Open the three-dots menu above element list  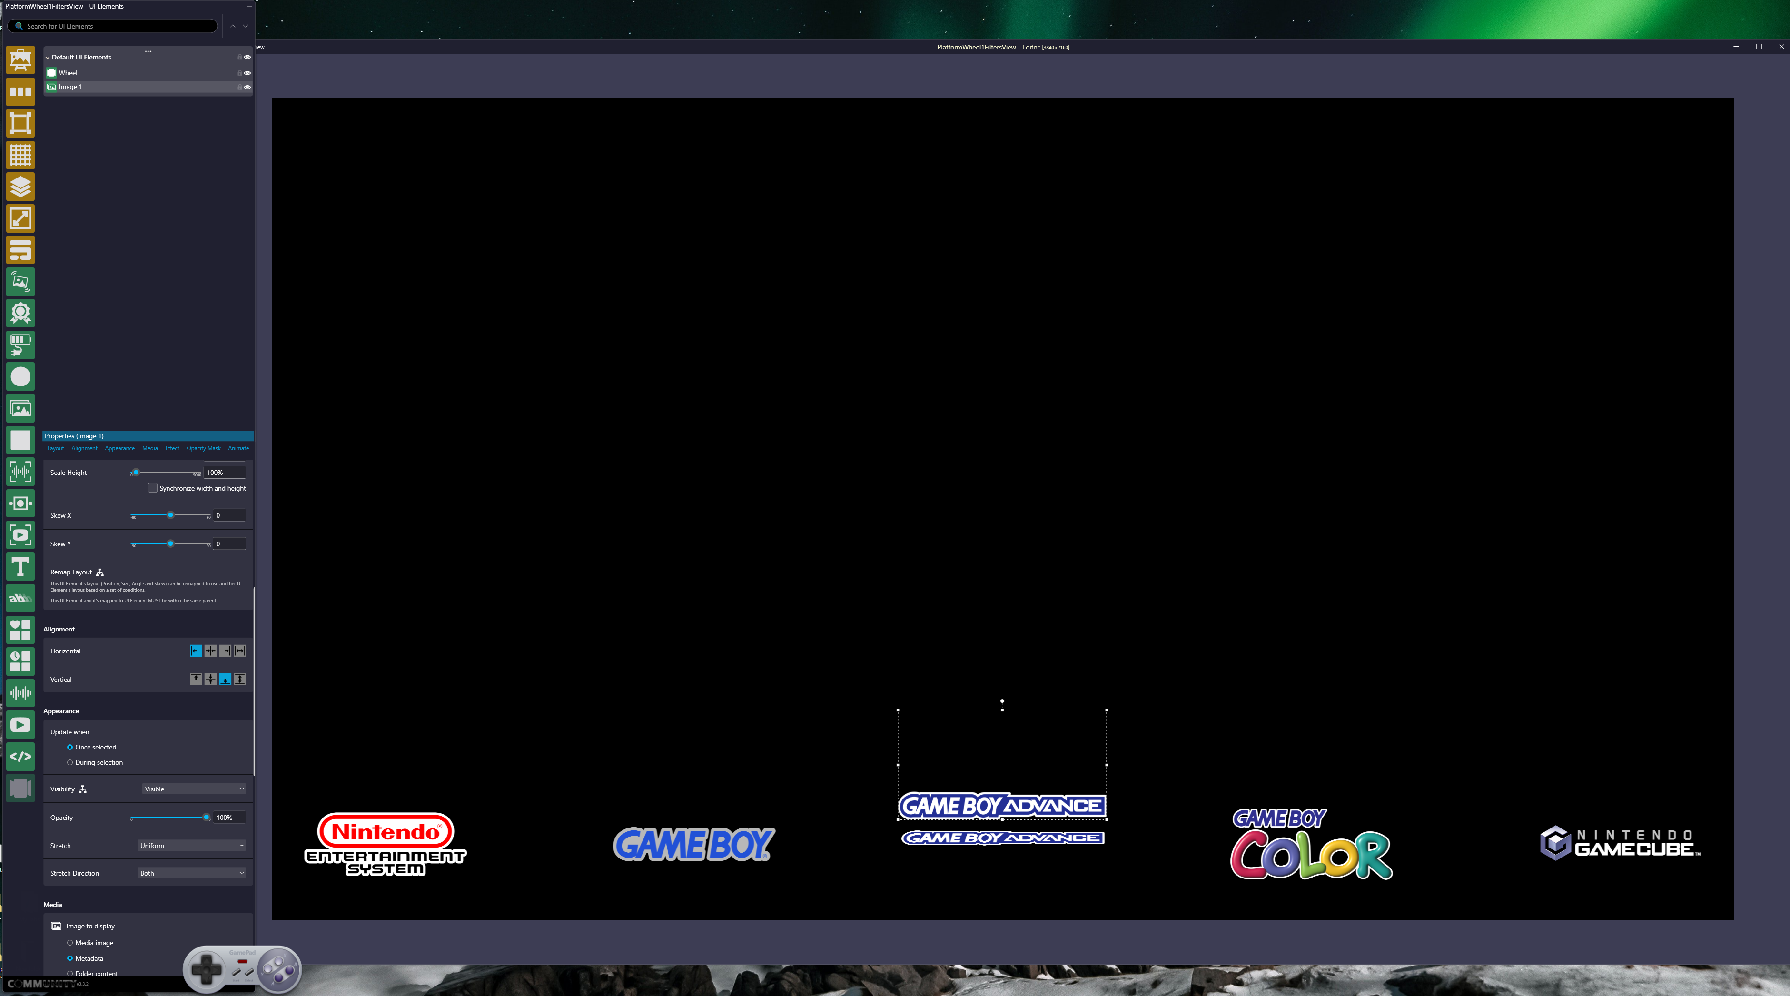(x=148, y=51)
